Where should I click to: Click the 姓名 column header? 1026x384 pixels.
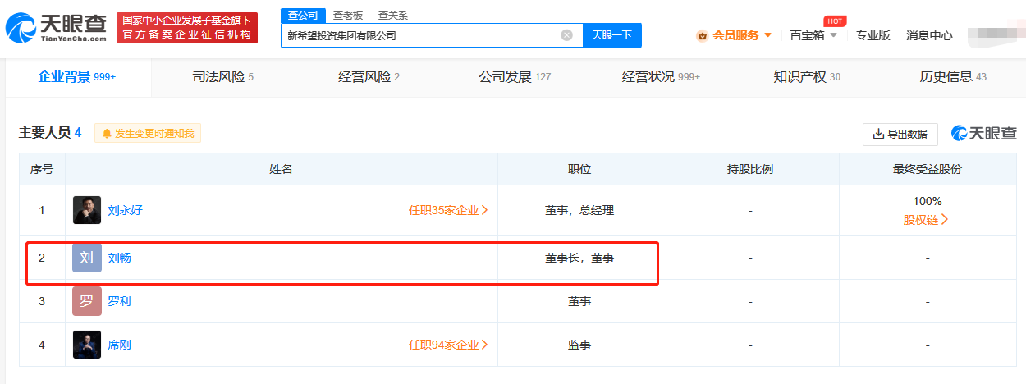pos(281,169)
